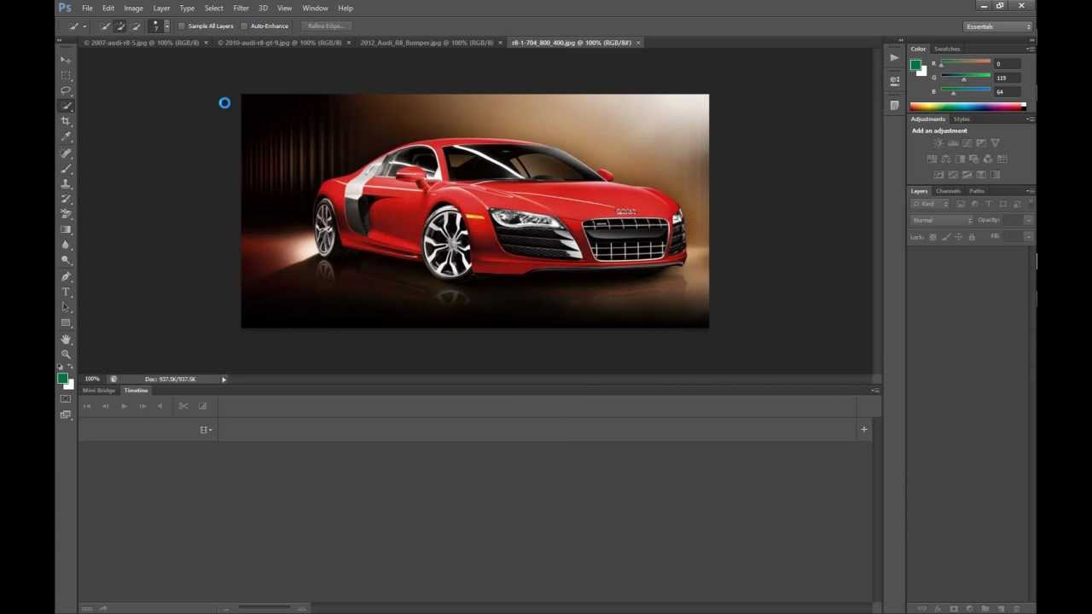Open the Properties panel icon in dock
Image resolution: width=1092 pixels, height=614 pixels.
coord(894,80)
